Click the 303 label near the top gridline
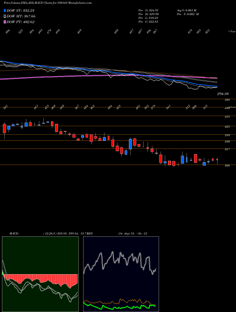This screenshot has width=236, height=312. [x=227, y=100]
